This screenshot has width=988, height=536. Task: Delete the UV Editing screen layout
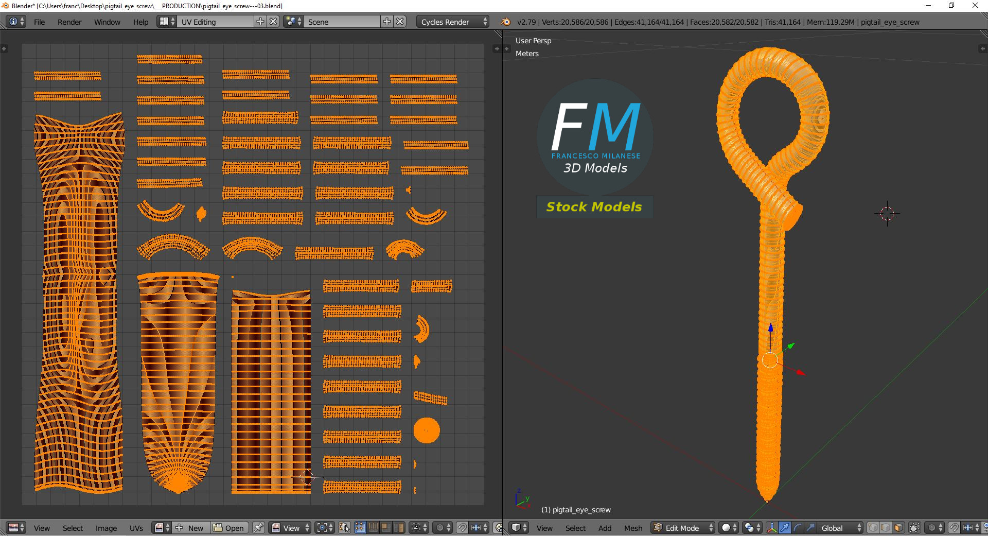click(x=274, y=22)
